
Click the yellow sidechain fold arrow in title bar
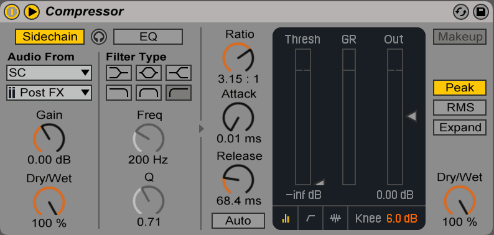click(x=32, y=12)
